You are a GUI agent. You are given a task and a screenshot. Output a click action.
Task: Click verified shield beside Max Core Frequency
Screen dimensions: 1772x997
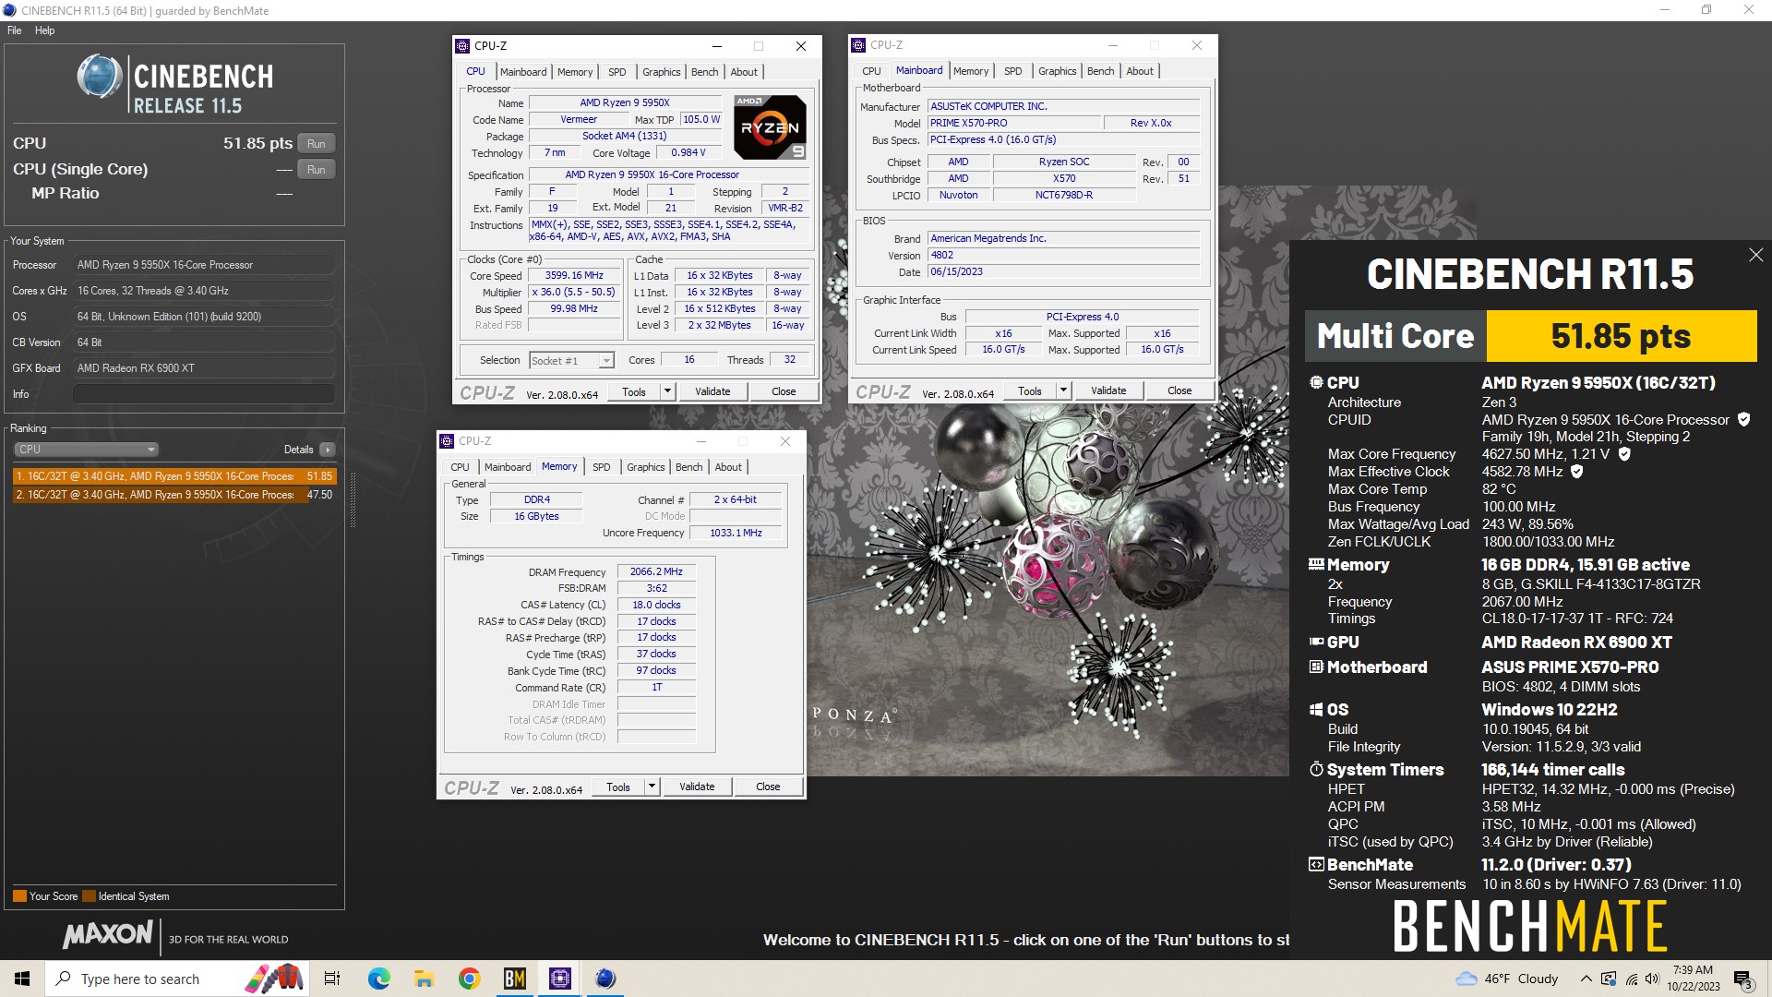[1624, 453]
